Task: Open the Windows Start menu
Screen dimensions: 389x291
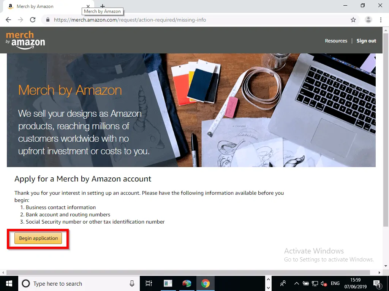Action: point(8,283)
